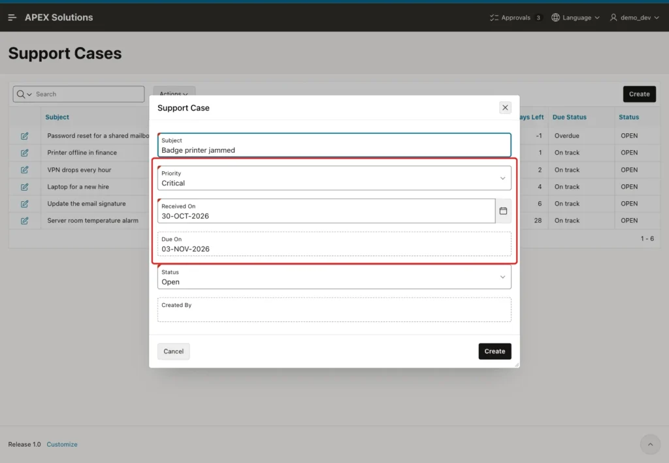Click the Overdue due status cell
The width and height of the screenshot is (669, 463).
[x=566, y=136]
